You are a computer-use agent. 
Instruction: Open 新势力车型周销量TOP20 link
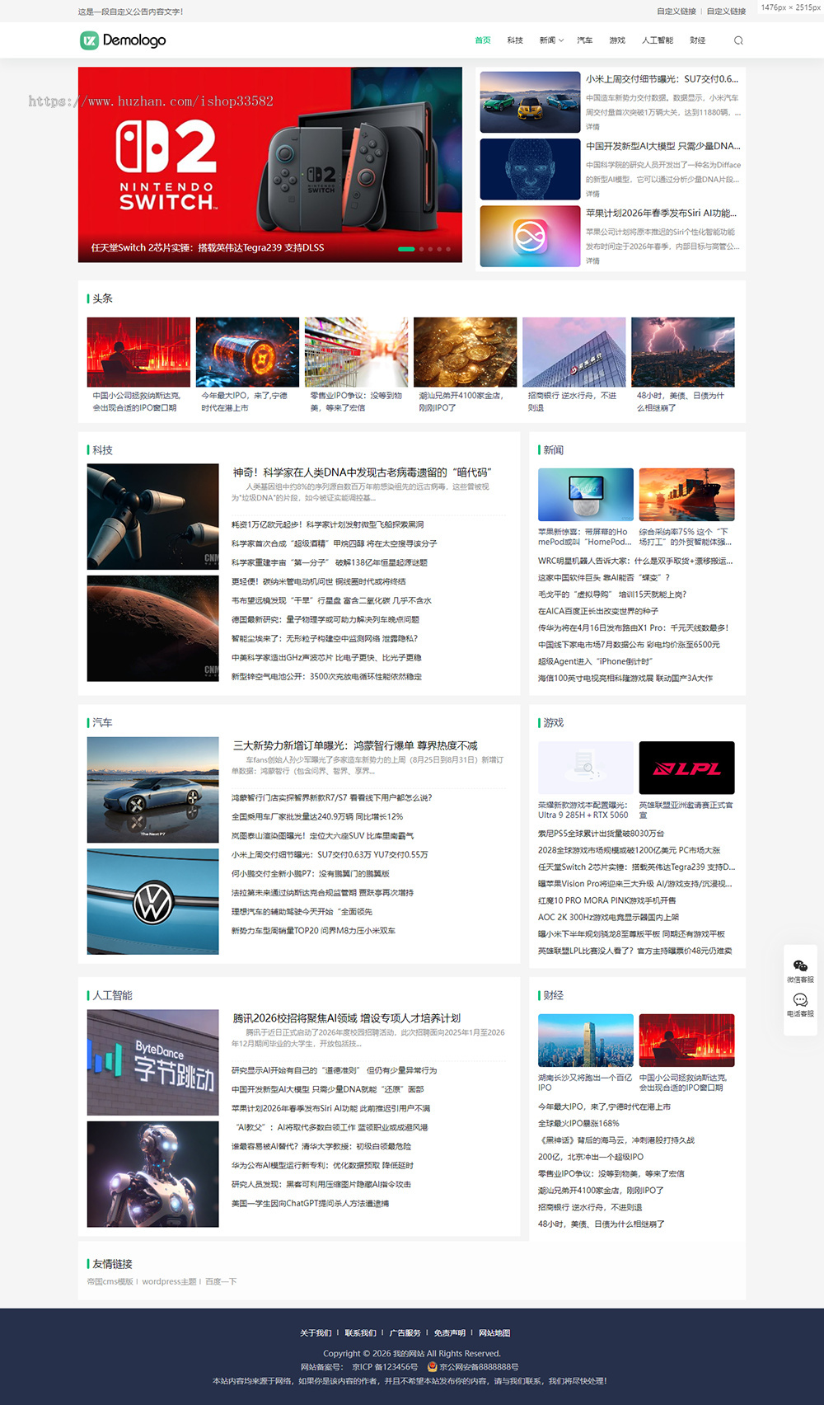[x=313, y=930]
